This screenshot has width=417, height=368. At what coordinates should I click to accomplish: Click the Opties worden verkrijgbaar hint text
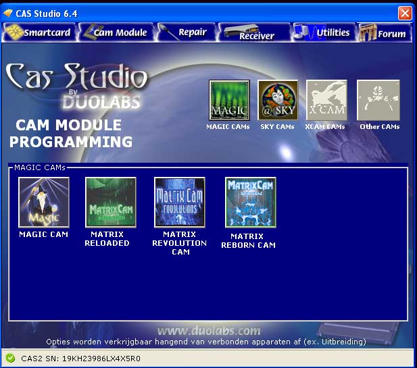[206, 342]
